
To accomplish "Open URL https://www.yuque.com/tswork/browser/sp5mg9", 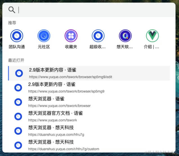I will pos(66,91).
